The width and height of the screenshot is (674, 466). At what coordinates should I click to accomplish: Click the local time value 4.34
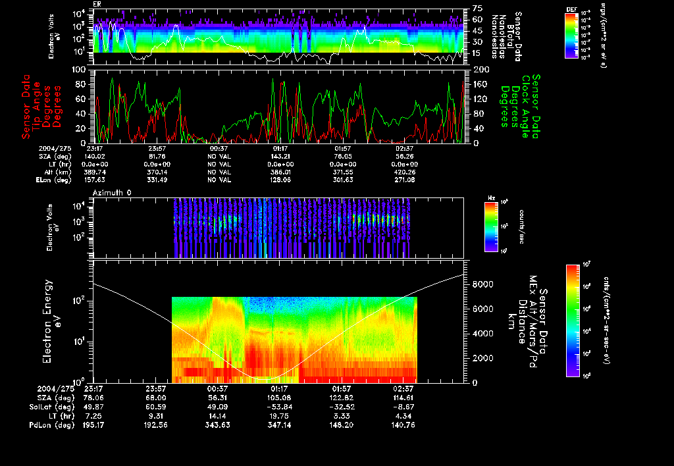pos(403,416)
